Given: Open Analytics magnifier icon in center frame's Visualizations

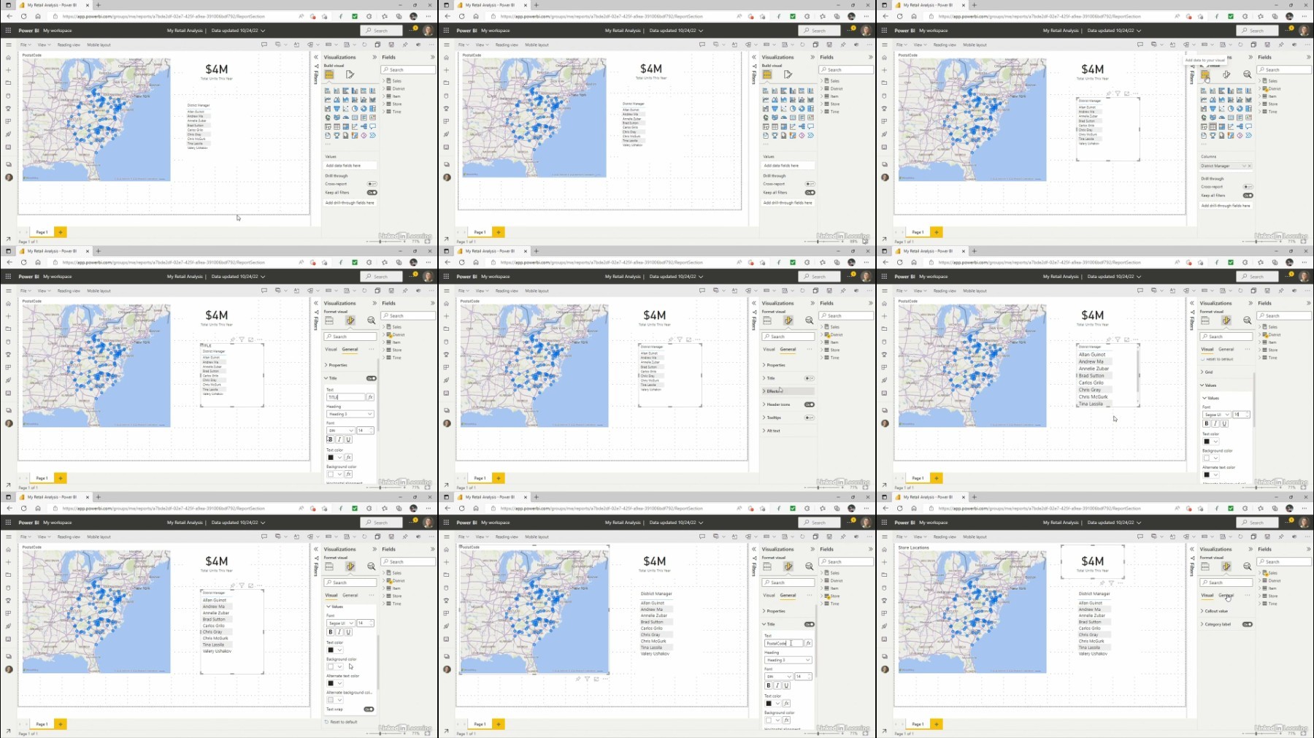Looking at the screenshot, I should point(809,320).
